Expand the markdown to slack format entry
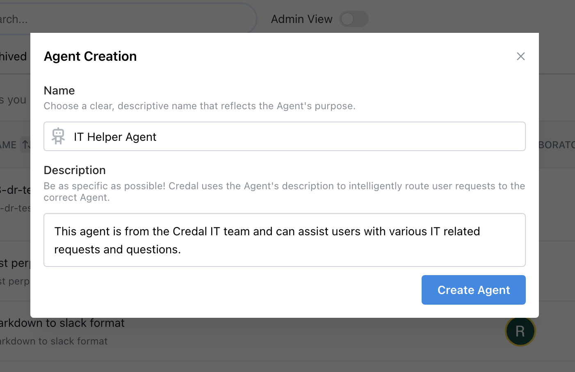Image resolution: width=575 pixels, height=372 pixels. 62,323
